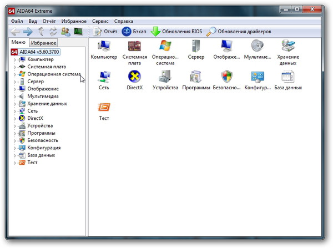Expand the Сеть tree node
This screenshot has height=248, width=333.
(x=15, y=111)
